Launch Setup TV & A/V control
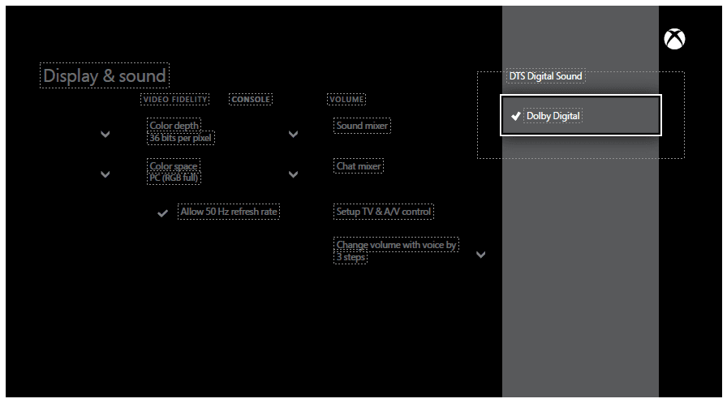 click(x=384, y=212)
